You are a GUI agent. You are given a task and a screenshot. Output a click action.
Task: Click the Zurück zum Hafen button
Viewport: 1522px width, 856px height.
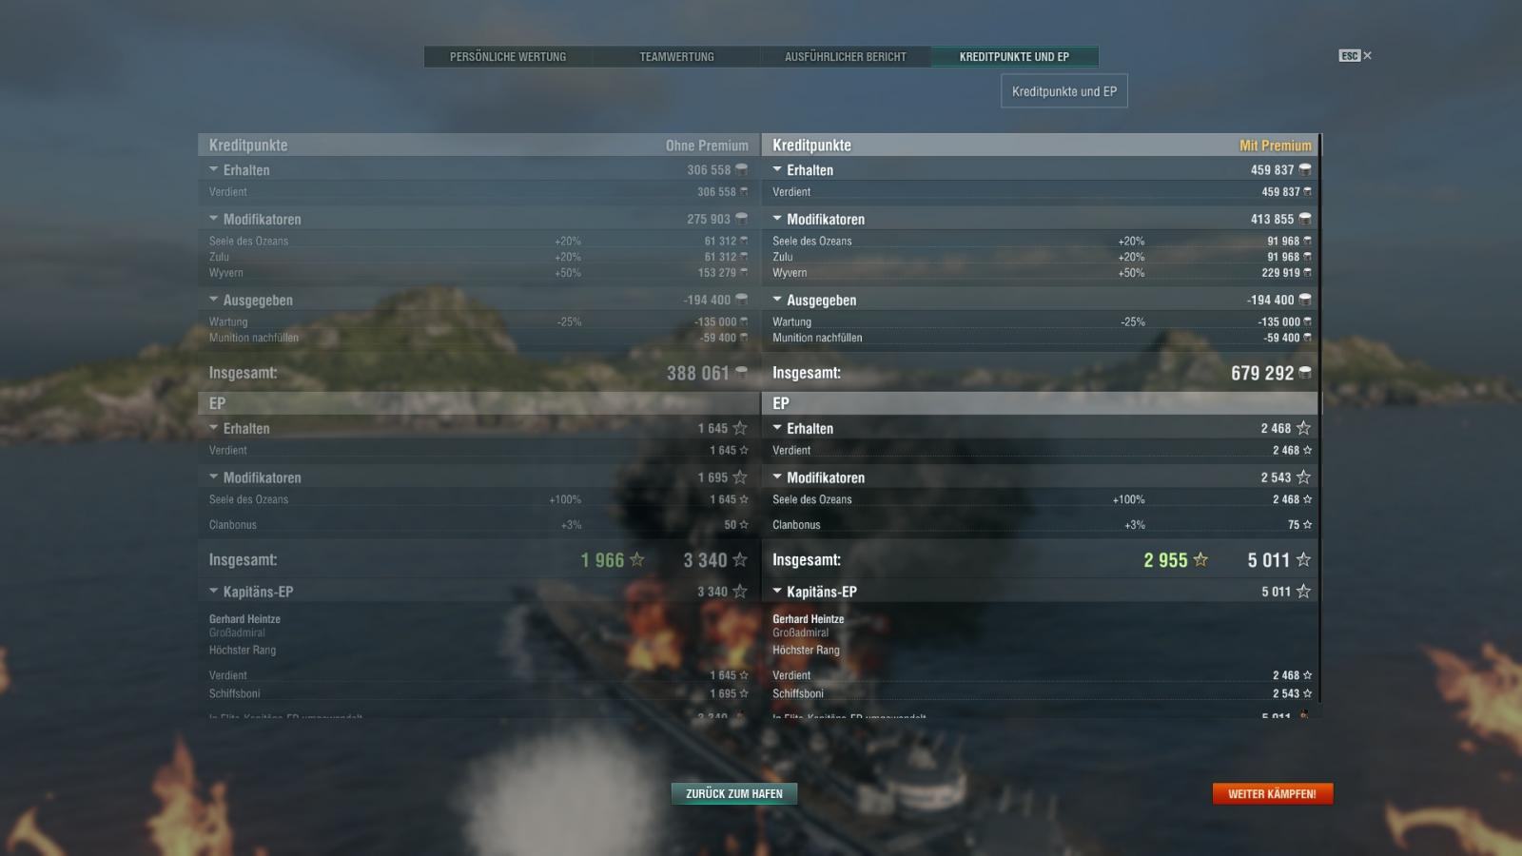click(x=734, y=793)
